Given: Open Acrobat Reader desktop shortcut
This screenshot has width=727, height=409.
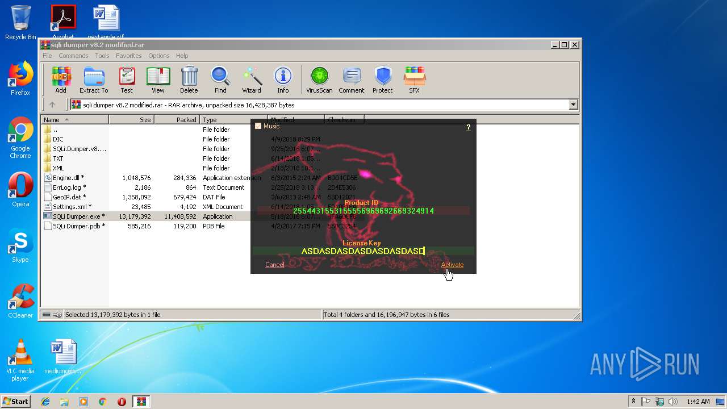Looking at the screenshot, I should click(63, 22).
